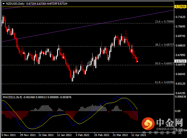Image resolution: width=187 pixels, height=138 pixels.
Task: Select the 21 Mar 2022 date label
Action: click(120, 135)
